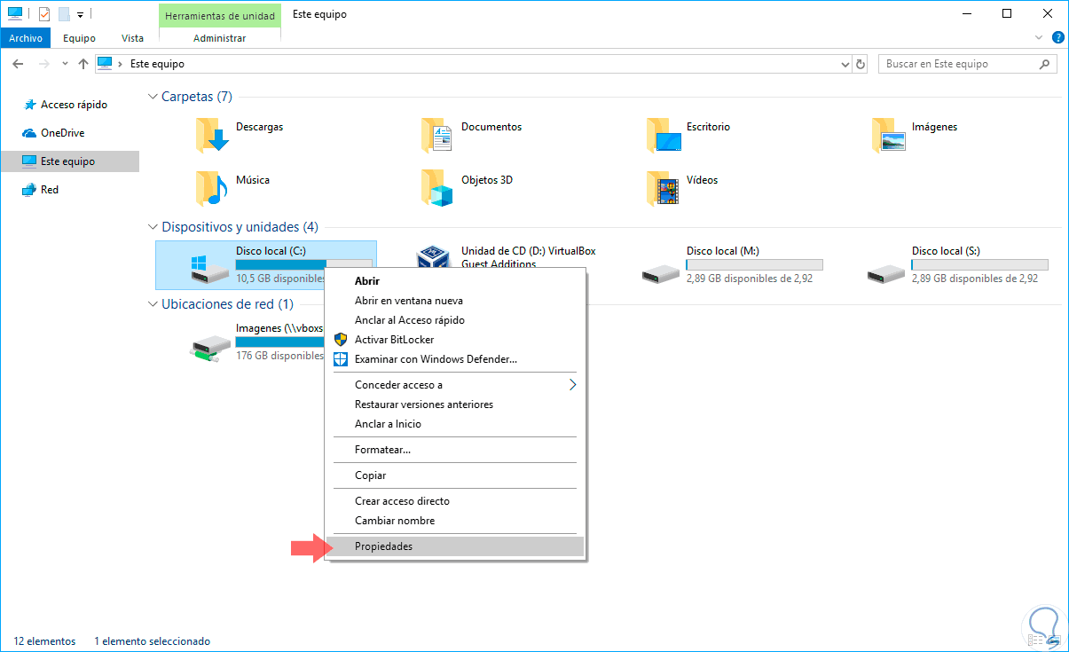Click the New folder quick access toolbar icon
This screenshot has height=652, width=1069.
click(63, 14)
